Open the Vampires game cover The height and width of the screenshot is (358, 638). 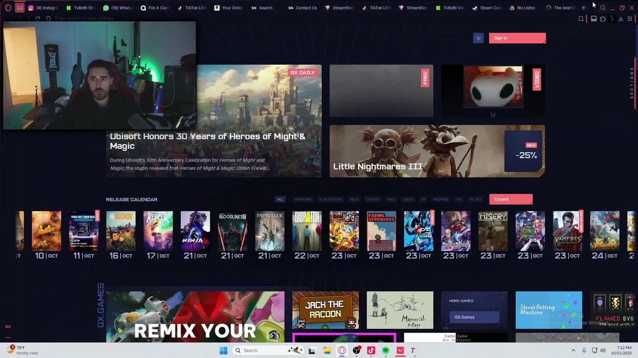[567, 231]
